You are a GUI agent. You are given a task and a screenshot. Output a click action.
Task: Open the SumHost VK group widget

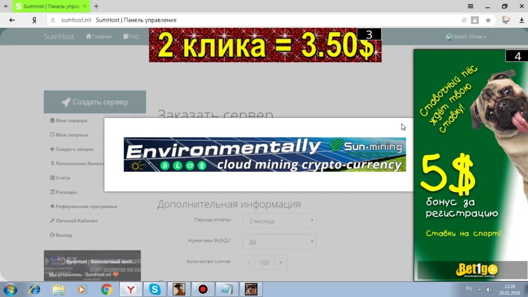(x=92, y=266)
